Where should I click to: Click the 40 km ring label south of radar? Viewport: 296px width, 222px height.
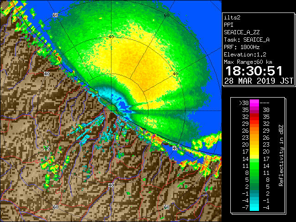111,185
